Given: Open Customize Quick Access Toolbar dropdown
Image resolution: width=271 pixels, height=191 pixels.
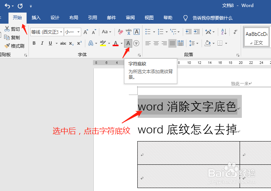Looking at the screenshot, I should tap(31, 6).
